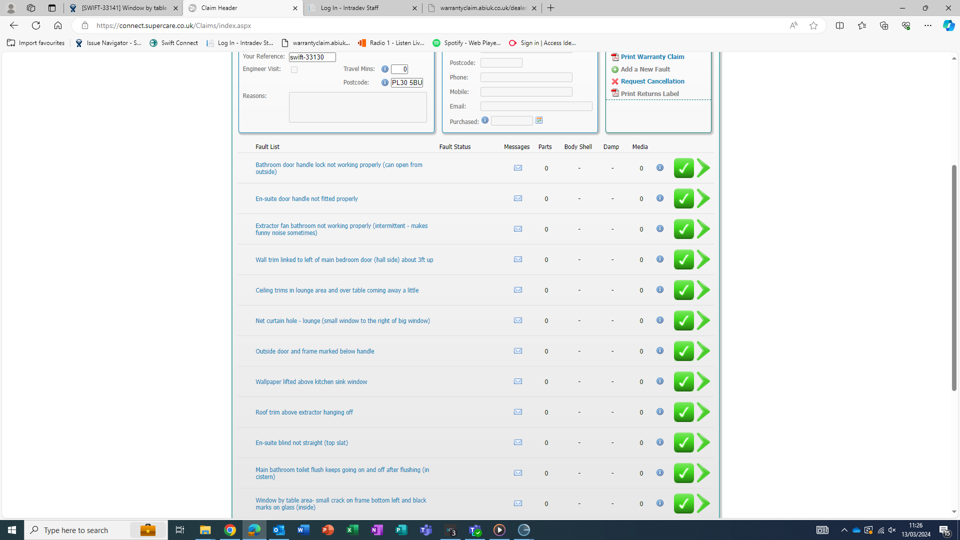Viewport: 960px width, 540px height.
Task: Click info icon for Wallpaper lifted fault
Action: coord(660,381)
